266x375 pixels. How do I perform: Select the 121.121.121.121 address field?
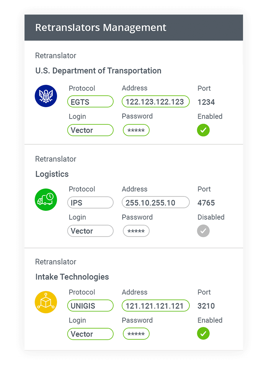pos(156,306)
